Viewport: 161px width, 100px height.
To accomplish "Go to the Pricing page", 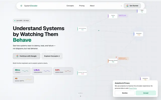I will tap(82, 6).
